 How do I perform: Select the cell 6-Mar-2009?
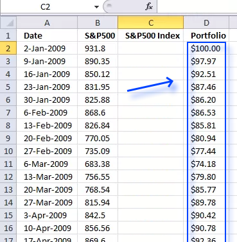point(47,164)
